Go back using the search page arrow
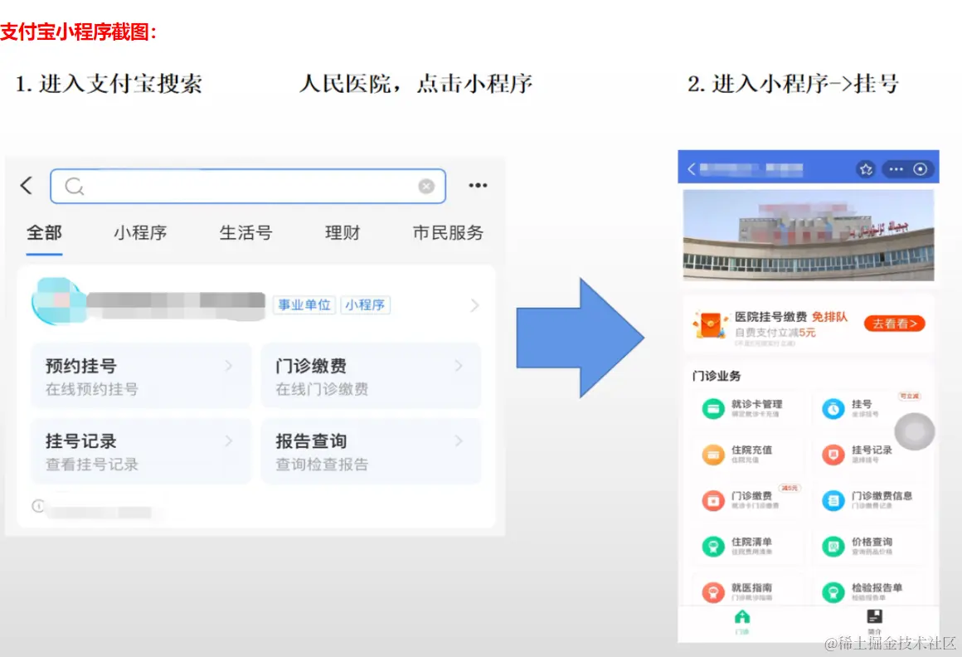This screenshot has height=657, width=962. [26, 185]
